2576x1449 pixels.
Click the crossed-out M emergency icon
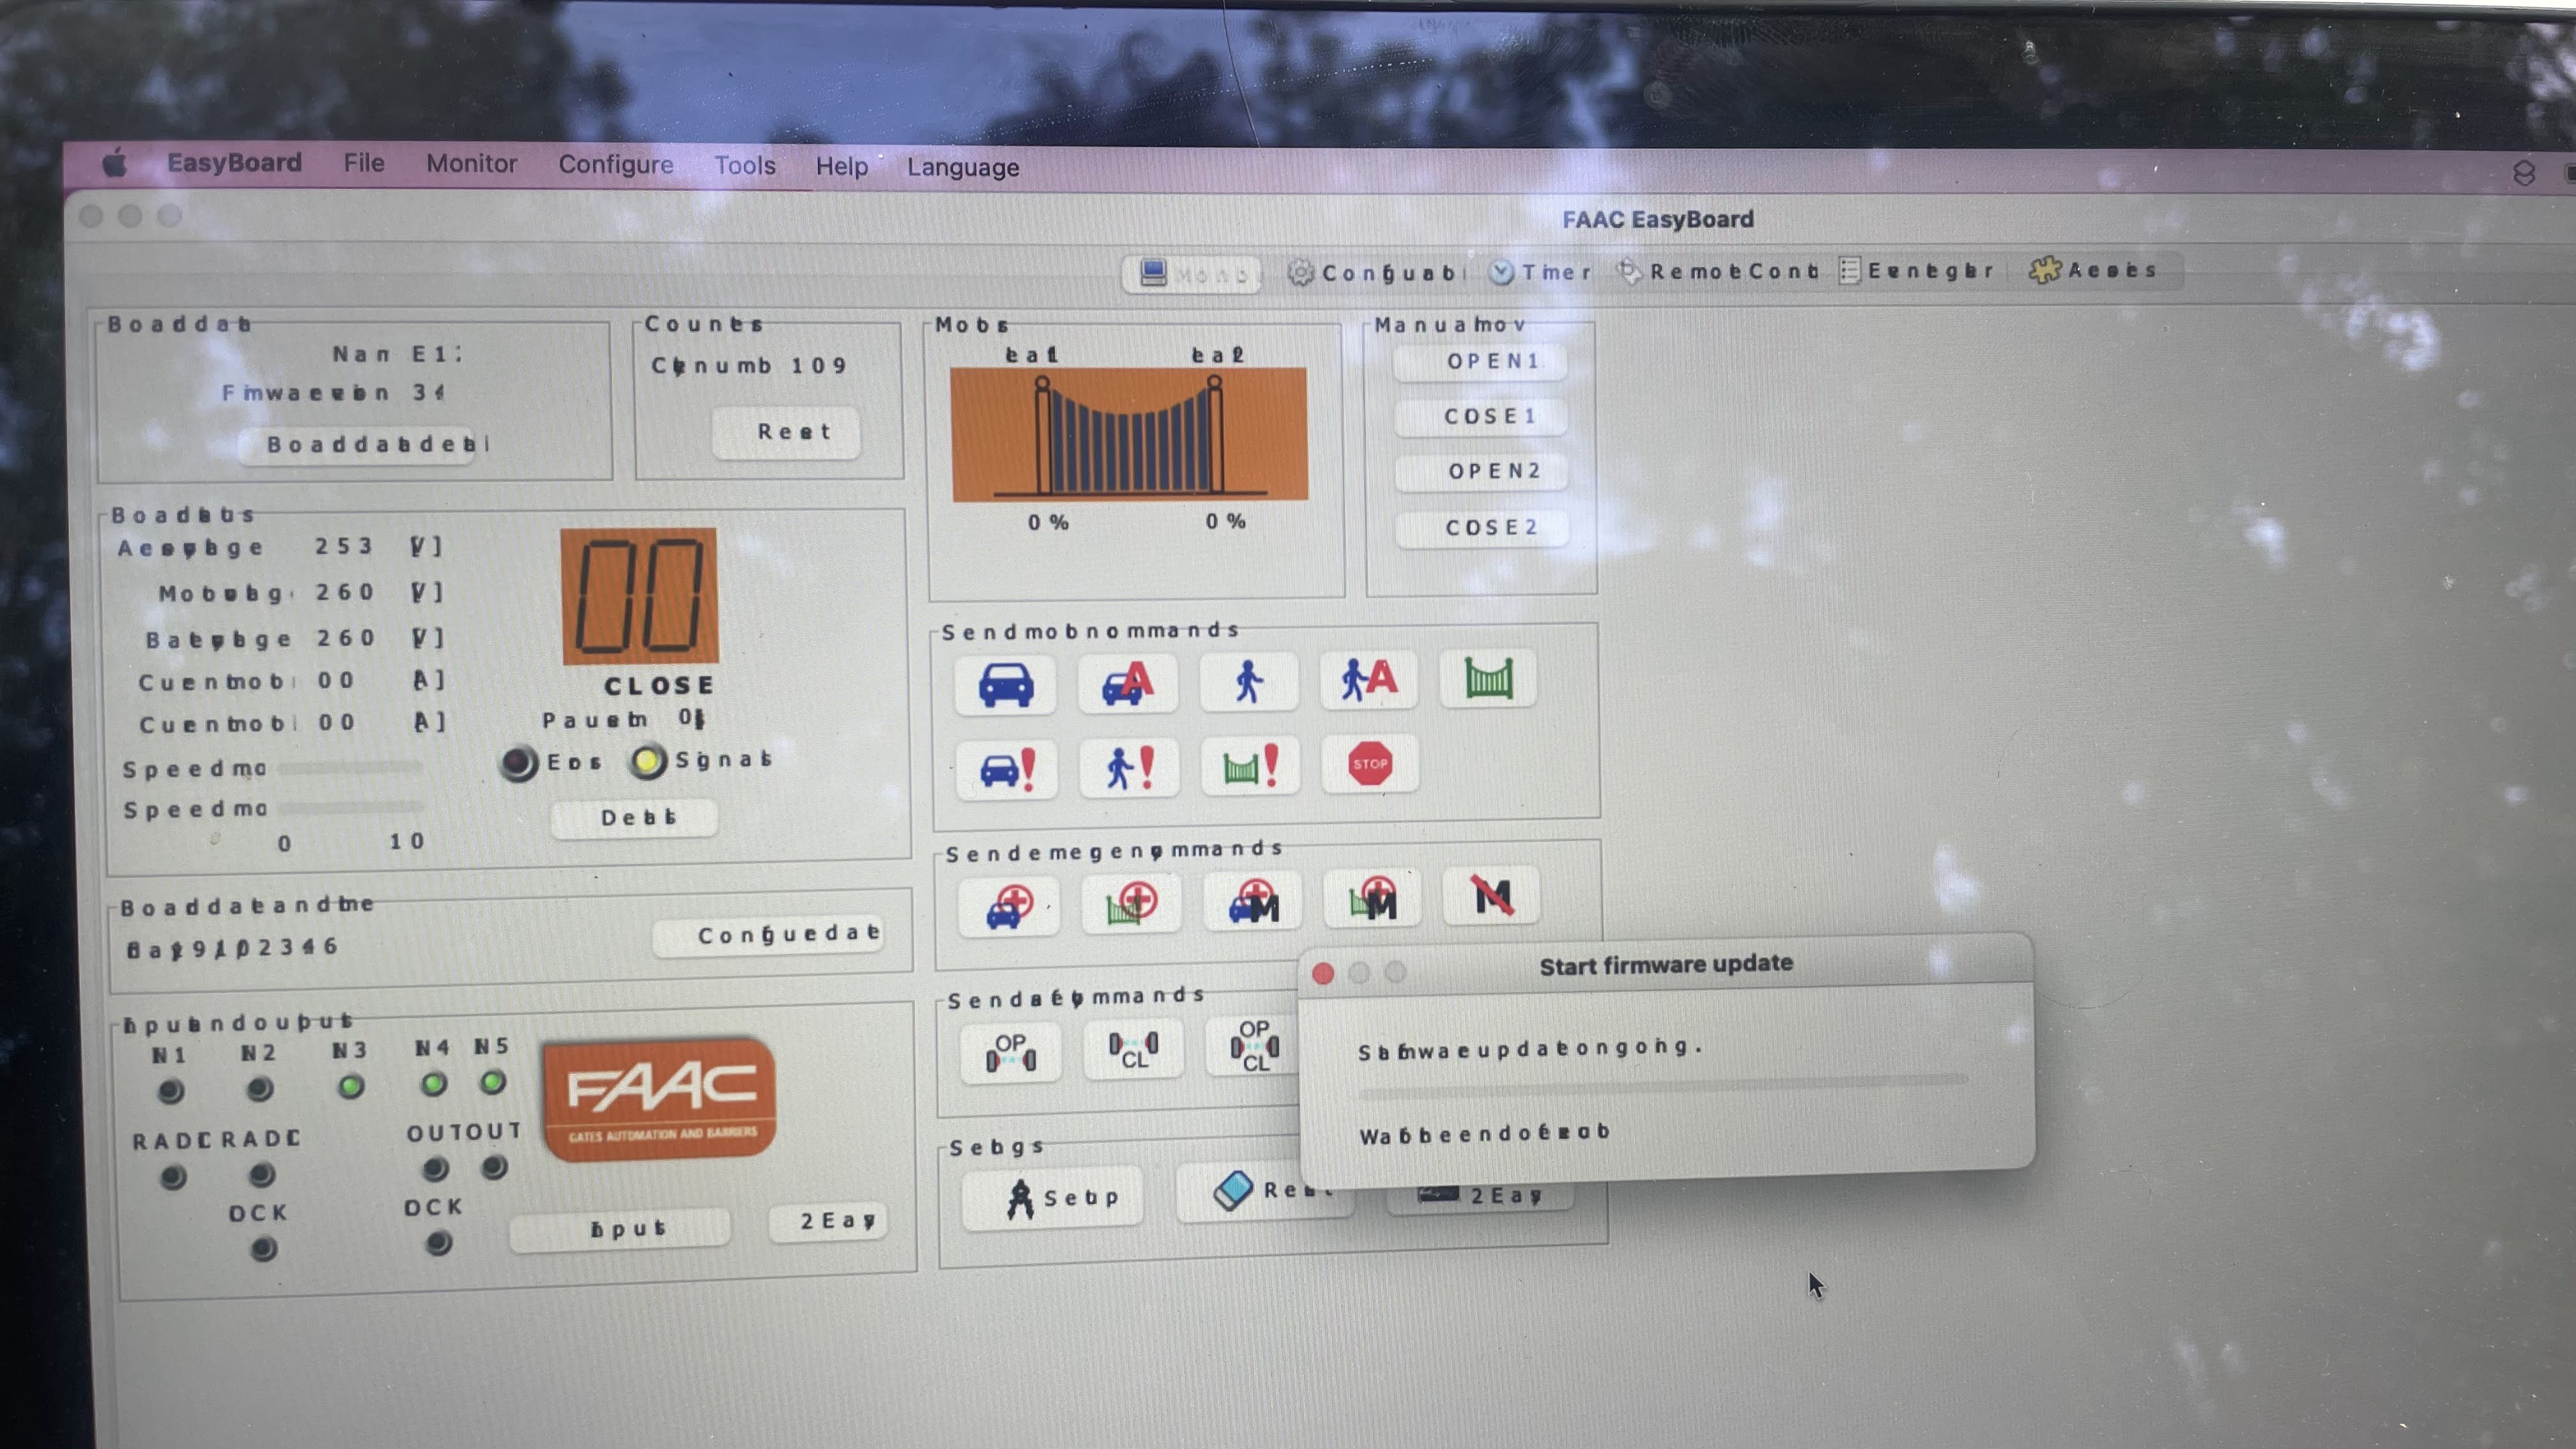[x=1492, y=896]
